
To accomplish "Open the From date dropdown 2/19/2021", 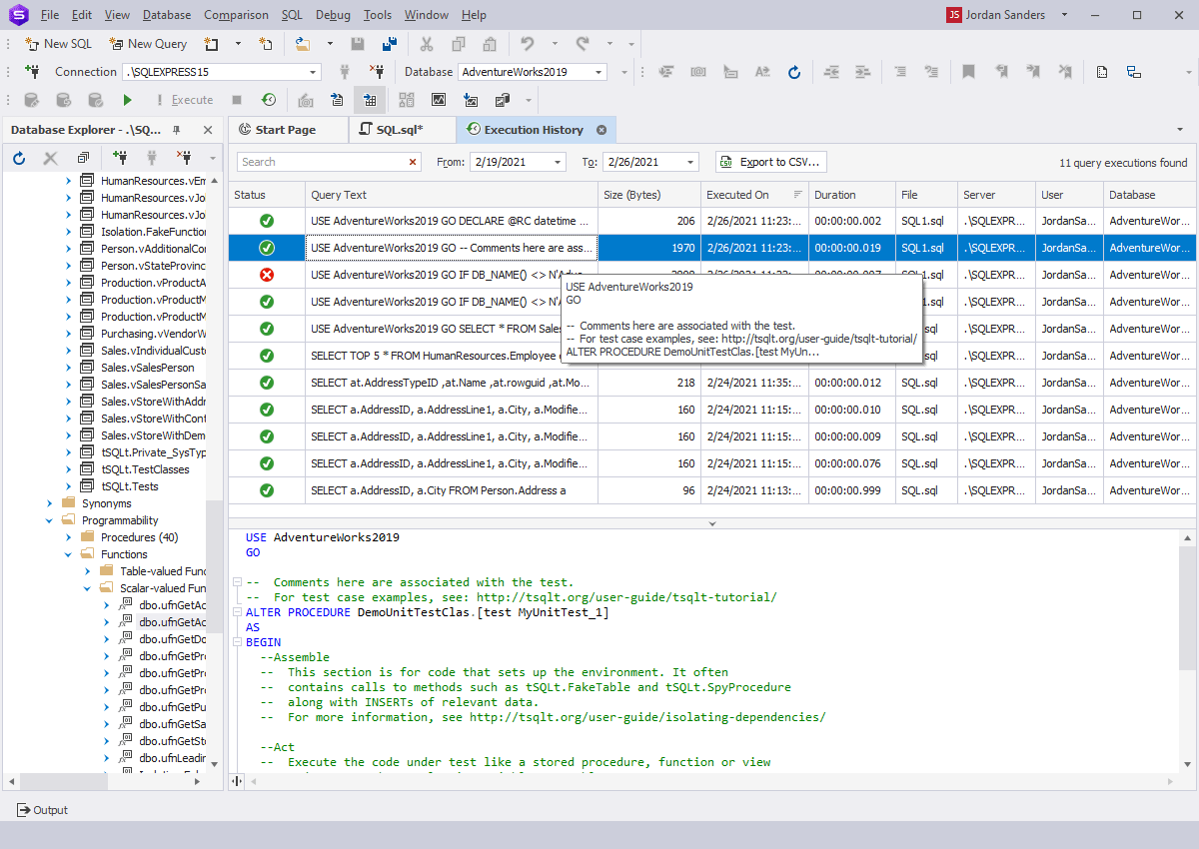I will [558, 162].
